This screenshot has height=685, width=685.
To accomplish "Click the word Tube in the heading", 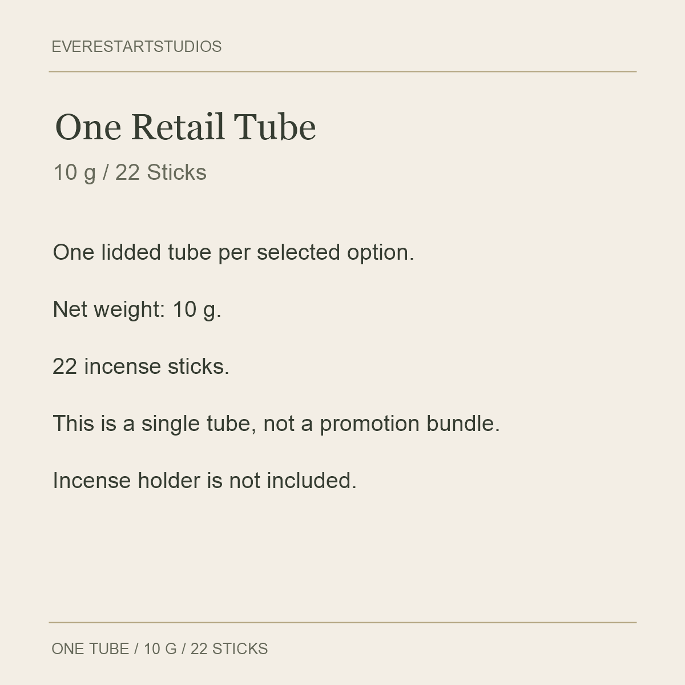I will click(x=275, y=127).
